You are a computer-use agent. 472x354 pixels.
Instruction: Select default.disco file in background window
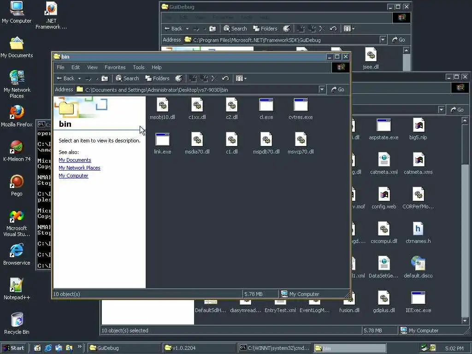click(419, 267)
